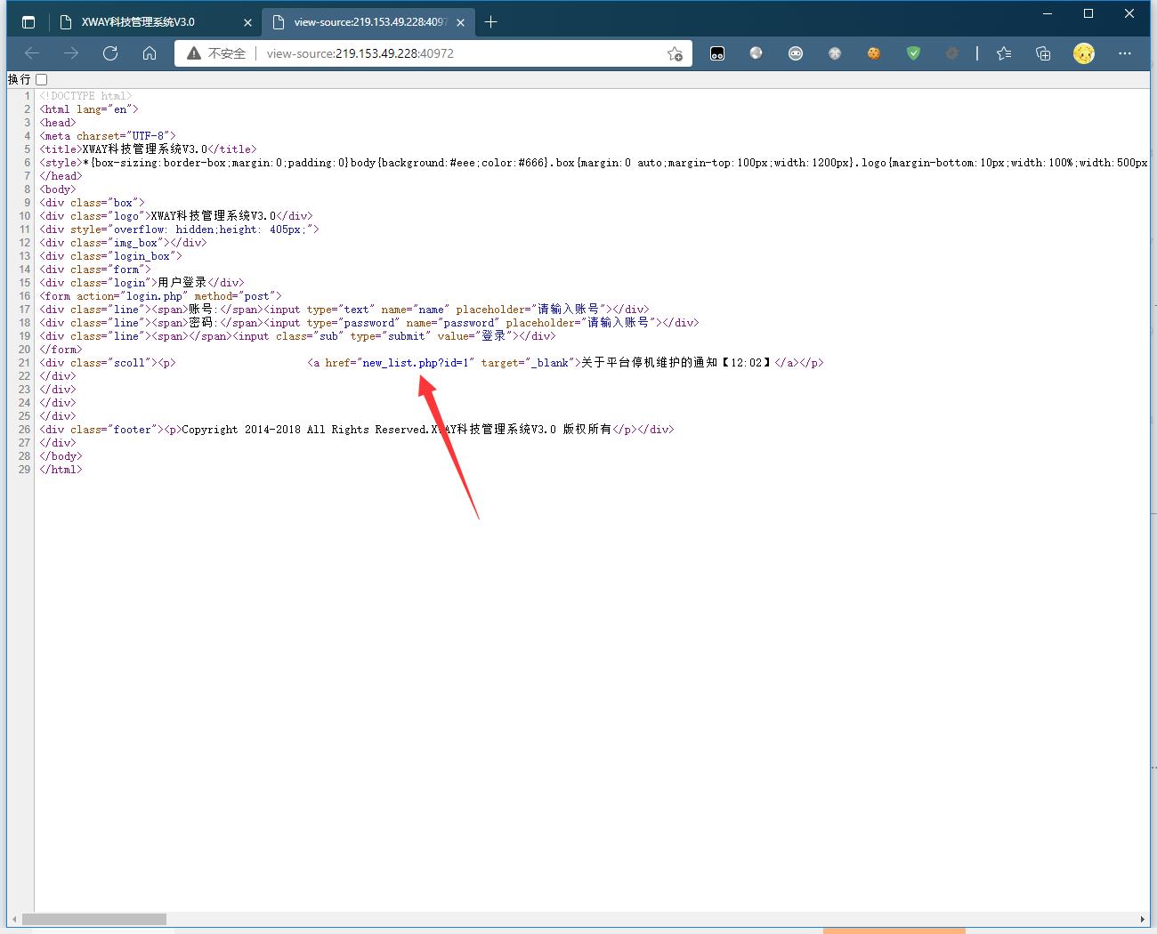Open the dimmed gear extension icon
Screen dimensions: 1157x934
952,53
